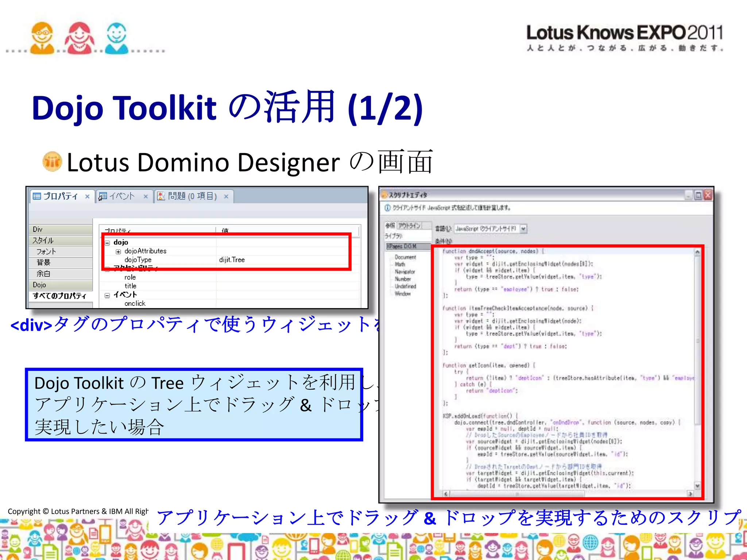Image resolution: width=747 pixels, height=560 pixels.
Task: Close the 問題 (0 項目) tab
Action: pyautogui.click(x=226, y=197)
